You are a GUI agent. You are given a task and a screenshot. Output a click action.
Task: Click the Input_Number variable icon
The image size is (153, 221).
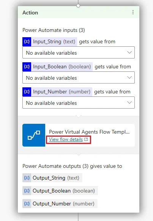(27, 92)
